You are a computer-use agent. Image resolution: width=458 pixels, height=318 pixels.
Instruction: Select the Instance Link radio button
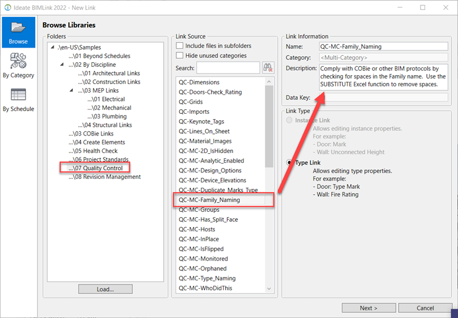click(289, 120)
